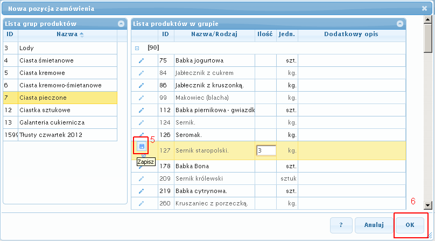Click the edit pencil for Jabłecznik z cukrem
The height and width of the screenshot is (241, 435).
[141, 73]
